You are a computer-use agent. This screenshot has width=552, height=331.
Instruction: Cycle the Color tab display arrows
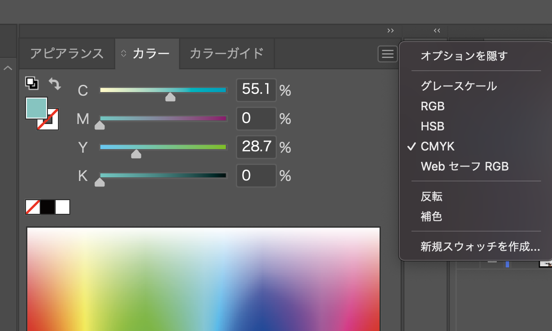pyautogui.click(x=124, y=54)
